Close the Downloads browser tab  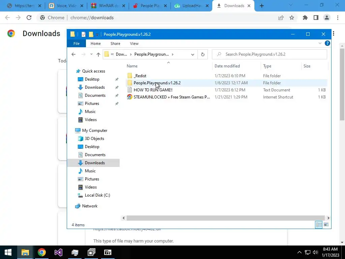tap(249, 6)
